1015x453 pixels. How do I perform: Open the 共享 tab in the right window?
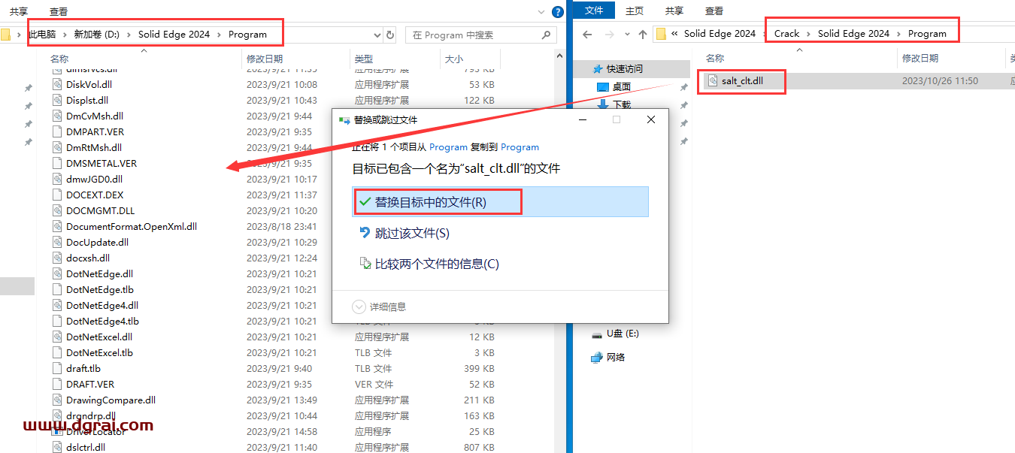pyautogui.click(x=674, y=11)
